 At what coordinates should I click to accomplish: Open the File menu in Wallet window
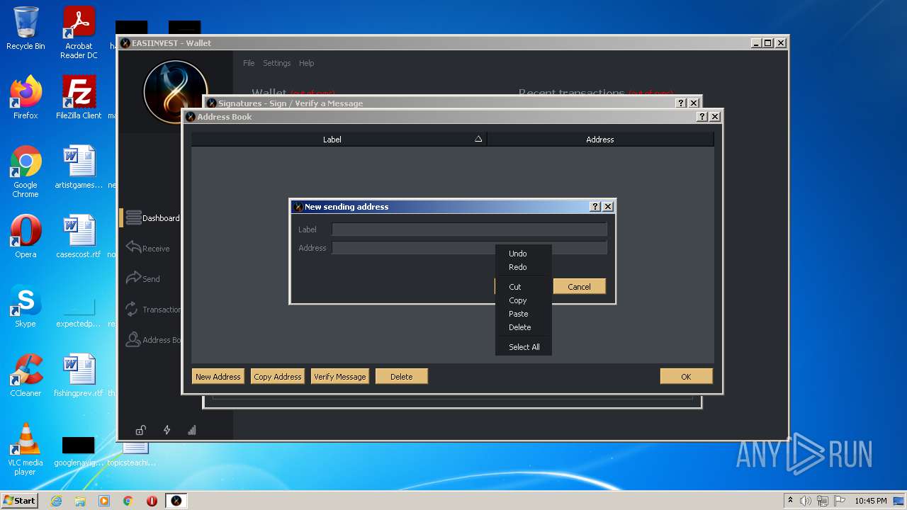(249, 63)
